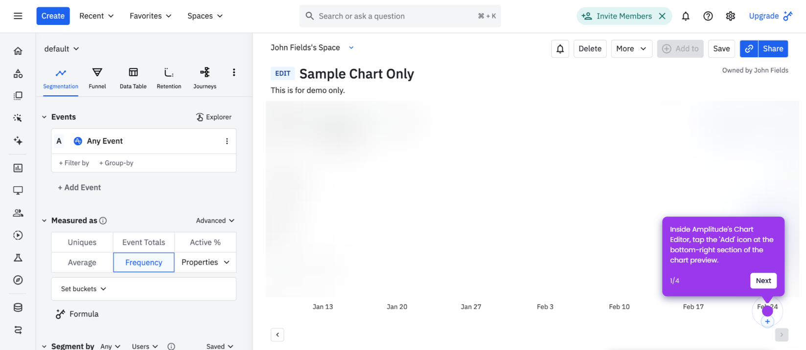Select the Uniques measurement option
Viewport: 806px width, 350px height.
[82, 242]
